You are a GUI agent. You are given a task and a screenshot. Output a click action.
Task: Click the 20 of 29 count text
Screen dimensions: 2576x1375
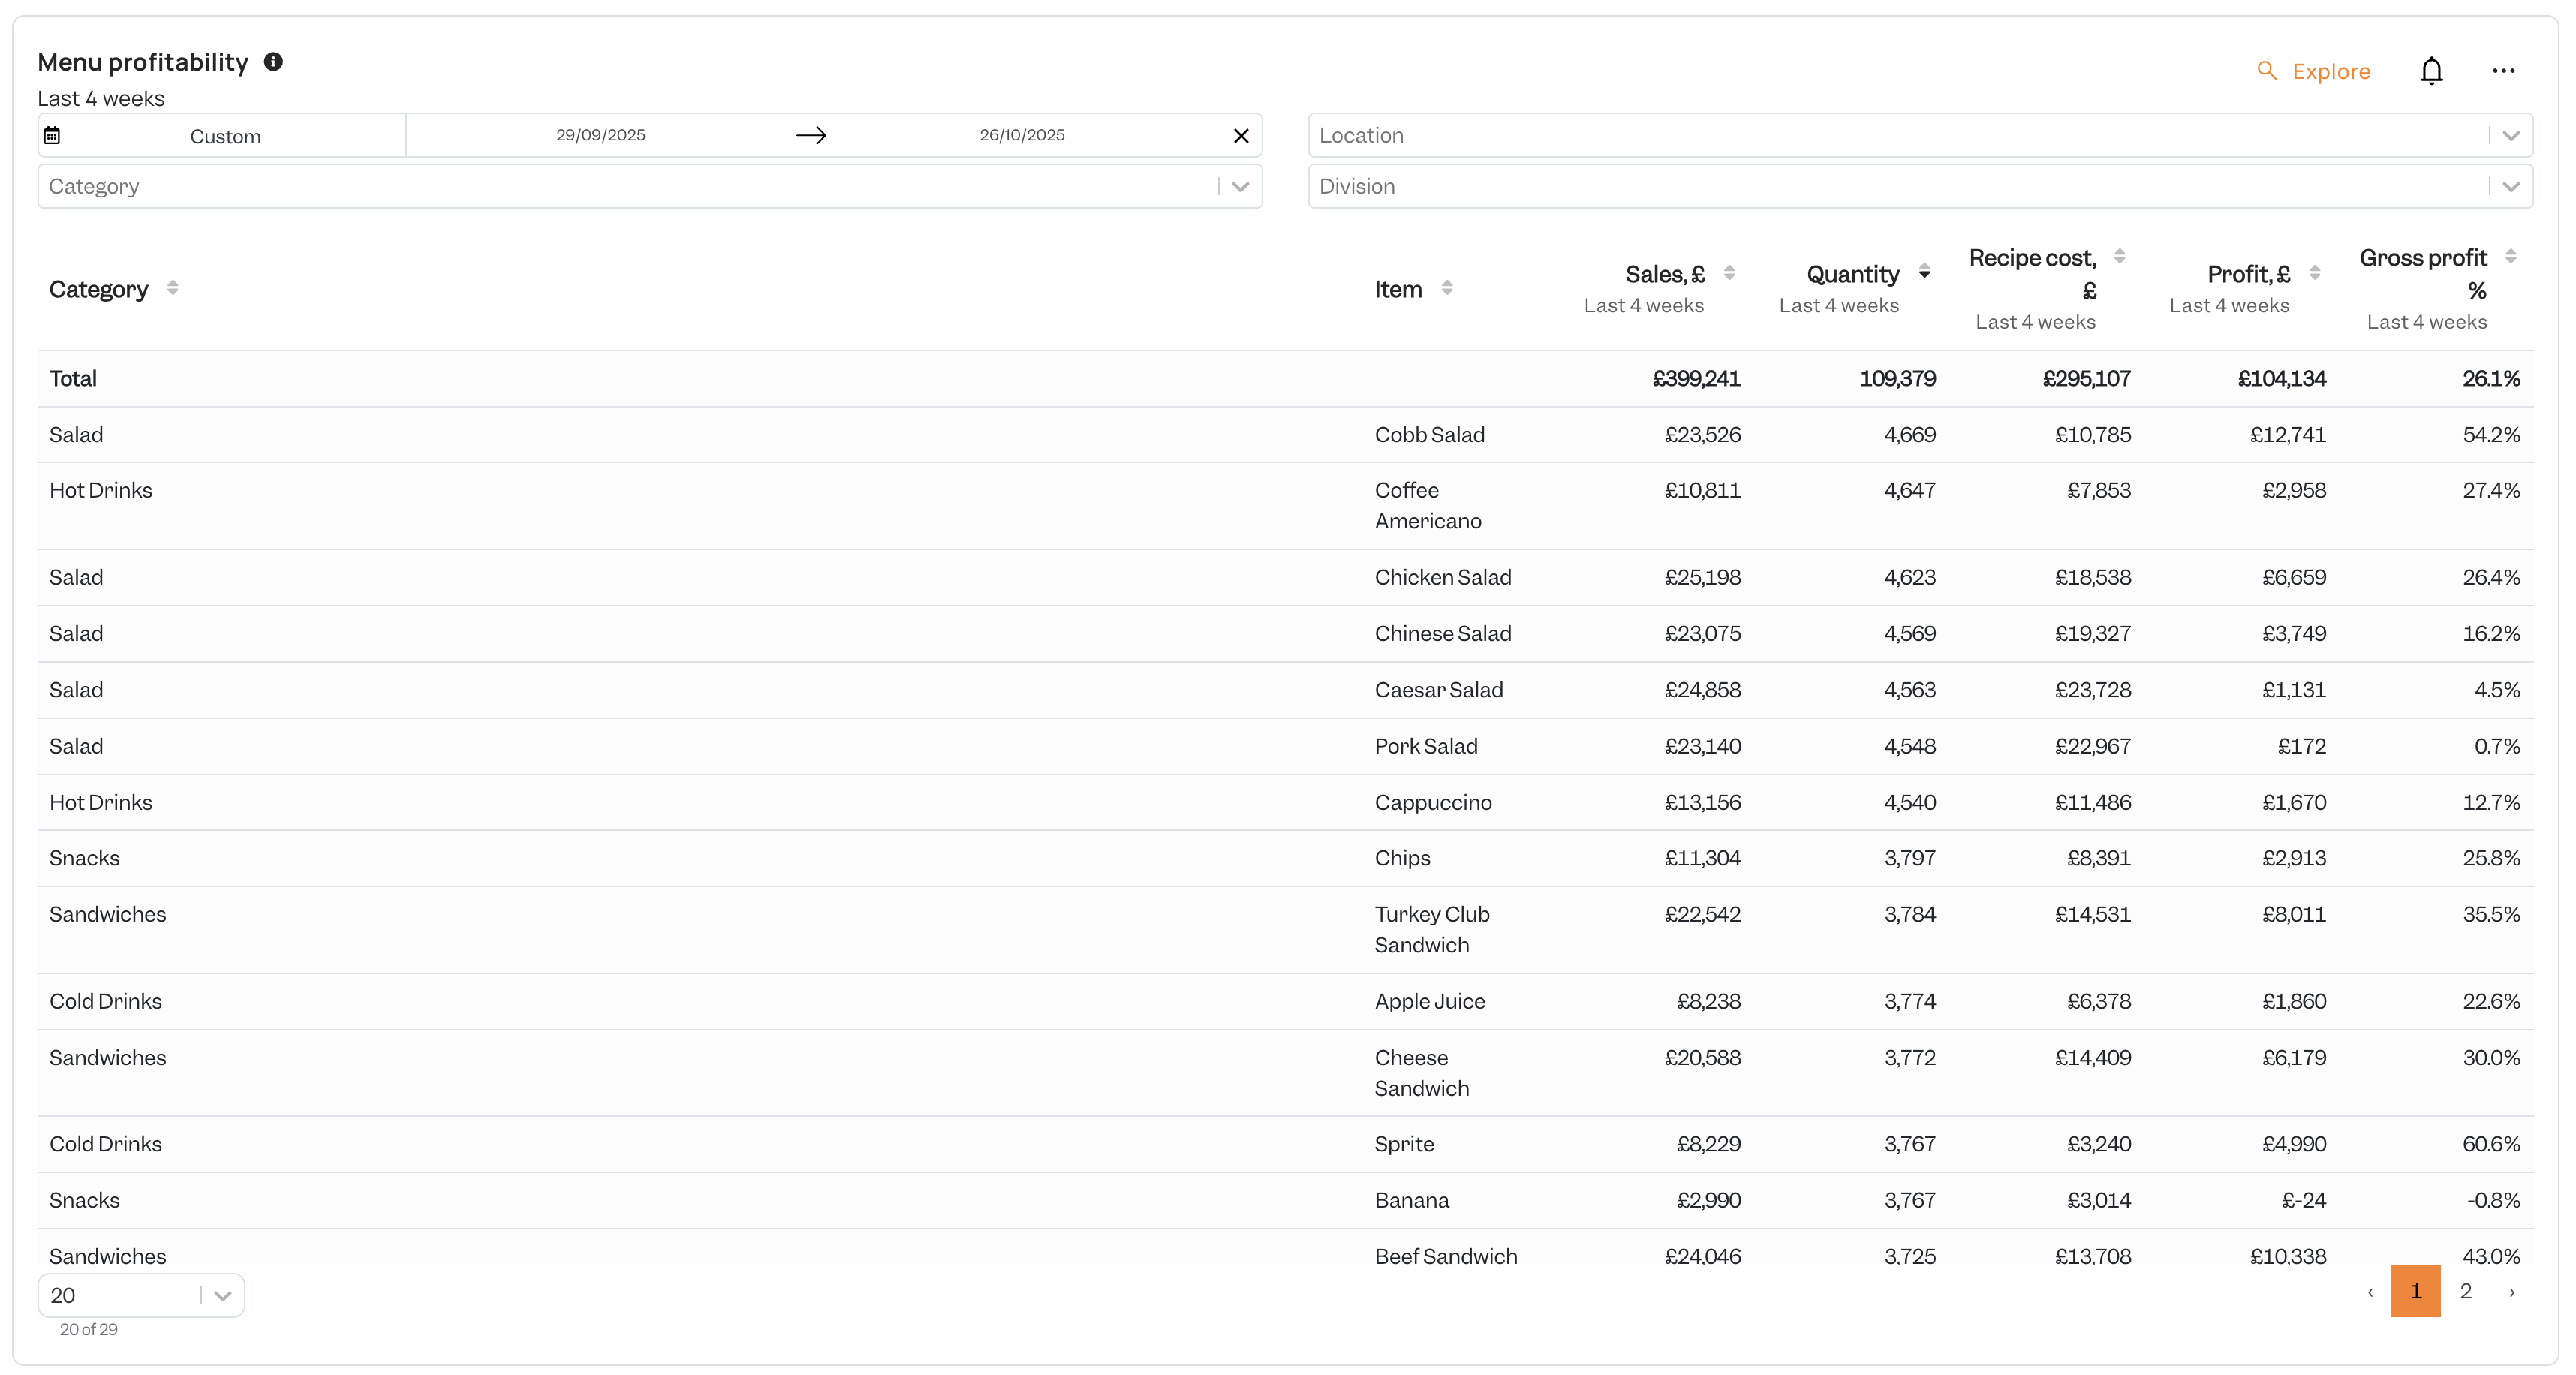pos(88,1329)
